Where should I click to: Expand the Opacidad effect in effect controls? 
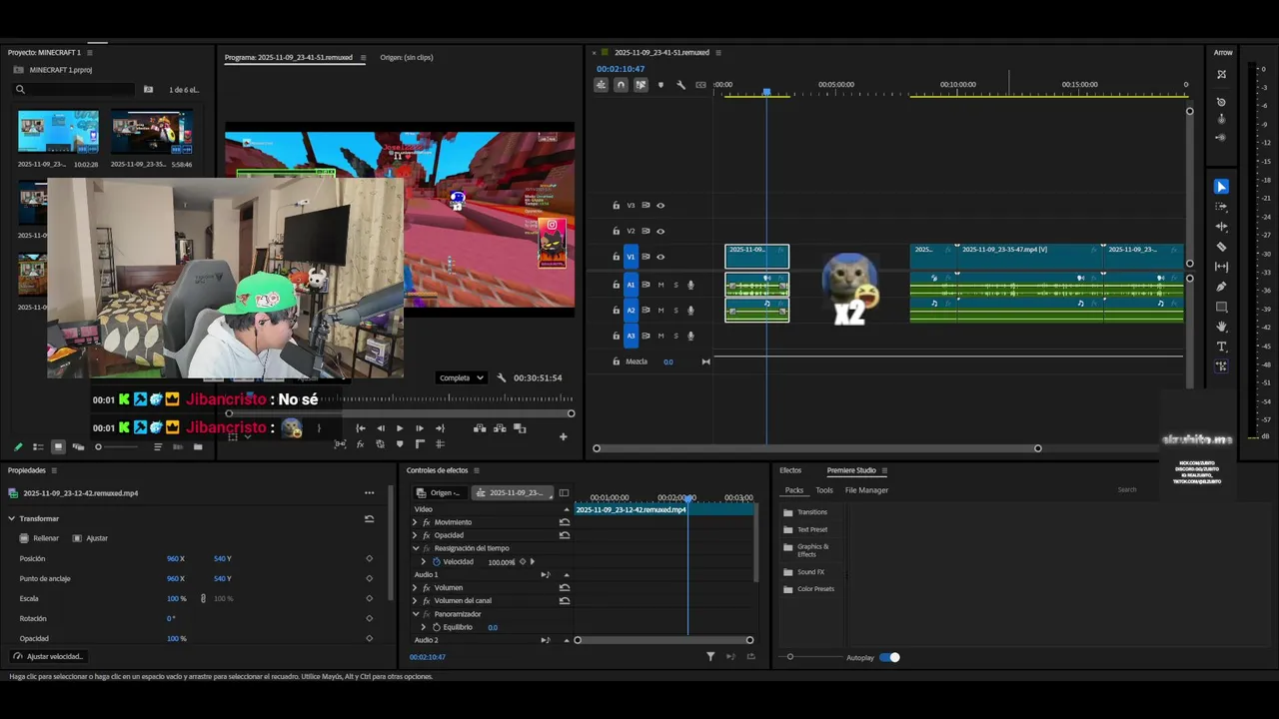(x=416, y=535)
